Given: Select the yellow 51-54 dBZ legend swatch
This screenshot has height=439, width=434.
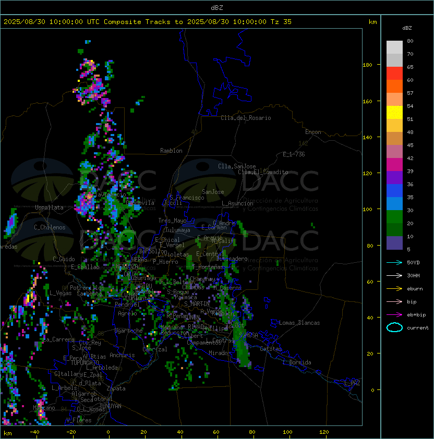Looking at the screenshot, I should pyautogui.click(x=394, y=113).
